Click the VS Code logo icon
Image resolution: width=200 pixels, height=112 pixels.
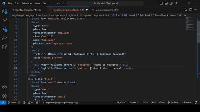(3, 3)
